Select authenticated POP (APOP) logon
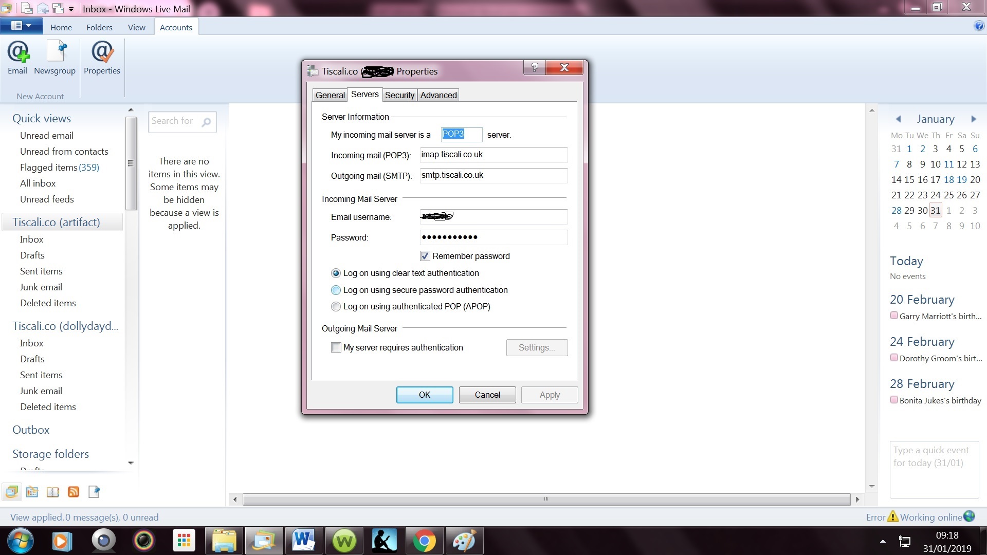The image size is (987, 555). click(x=336, y=307)
